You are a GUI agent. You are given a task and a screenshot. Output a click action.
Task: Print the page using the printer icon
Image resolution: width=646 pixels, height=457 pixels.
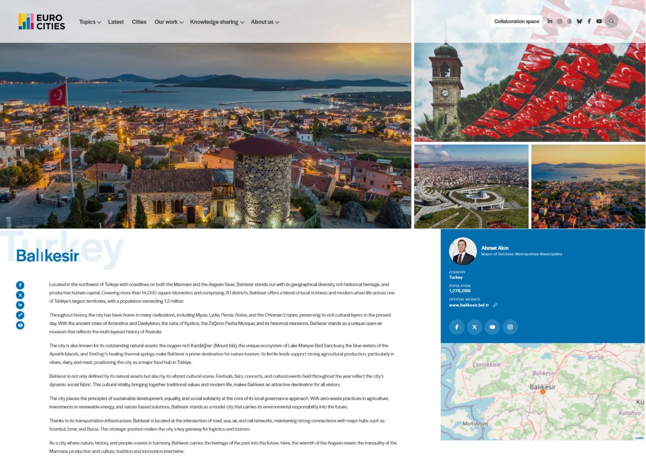pos(20,325)
